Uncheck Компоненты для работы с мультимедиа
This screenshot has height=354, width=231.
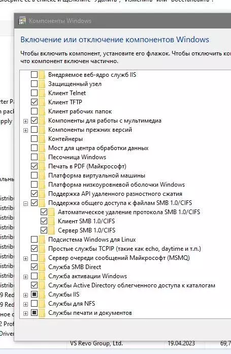tap(34, 121)
